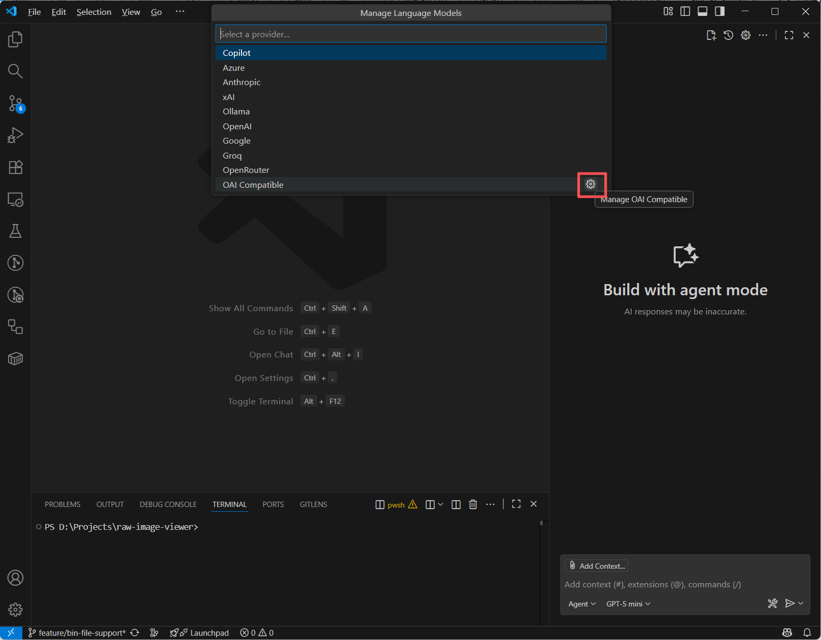Open Manage gear at bottom of activity bar
Screen dimensions: 821x640
(x=15, y=610)
